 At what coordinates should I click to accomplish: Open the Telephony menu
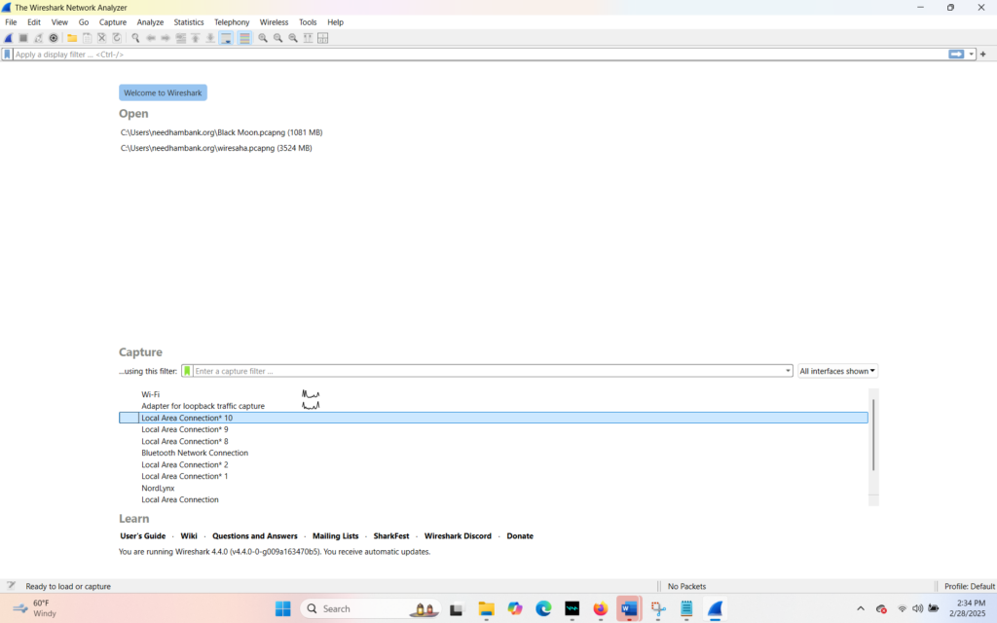[x=232, y=22]
